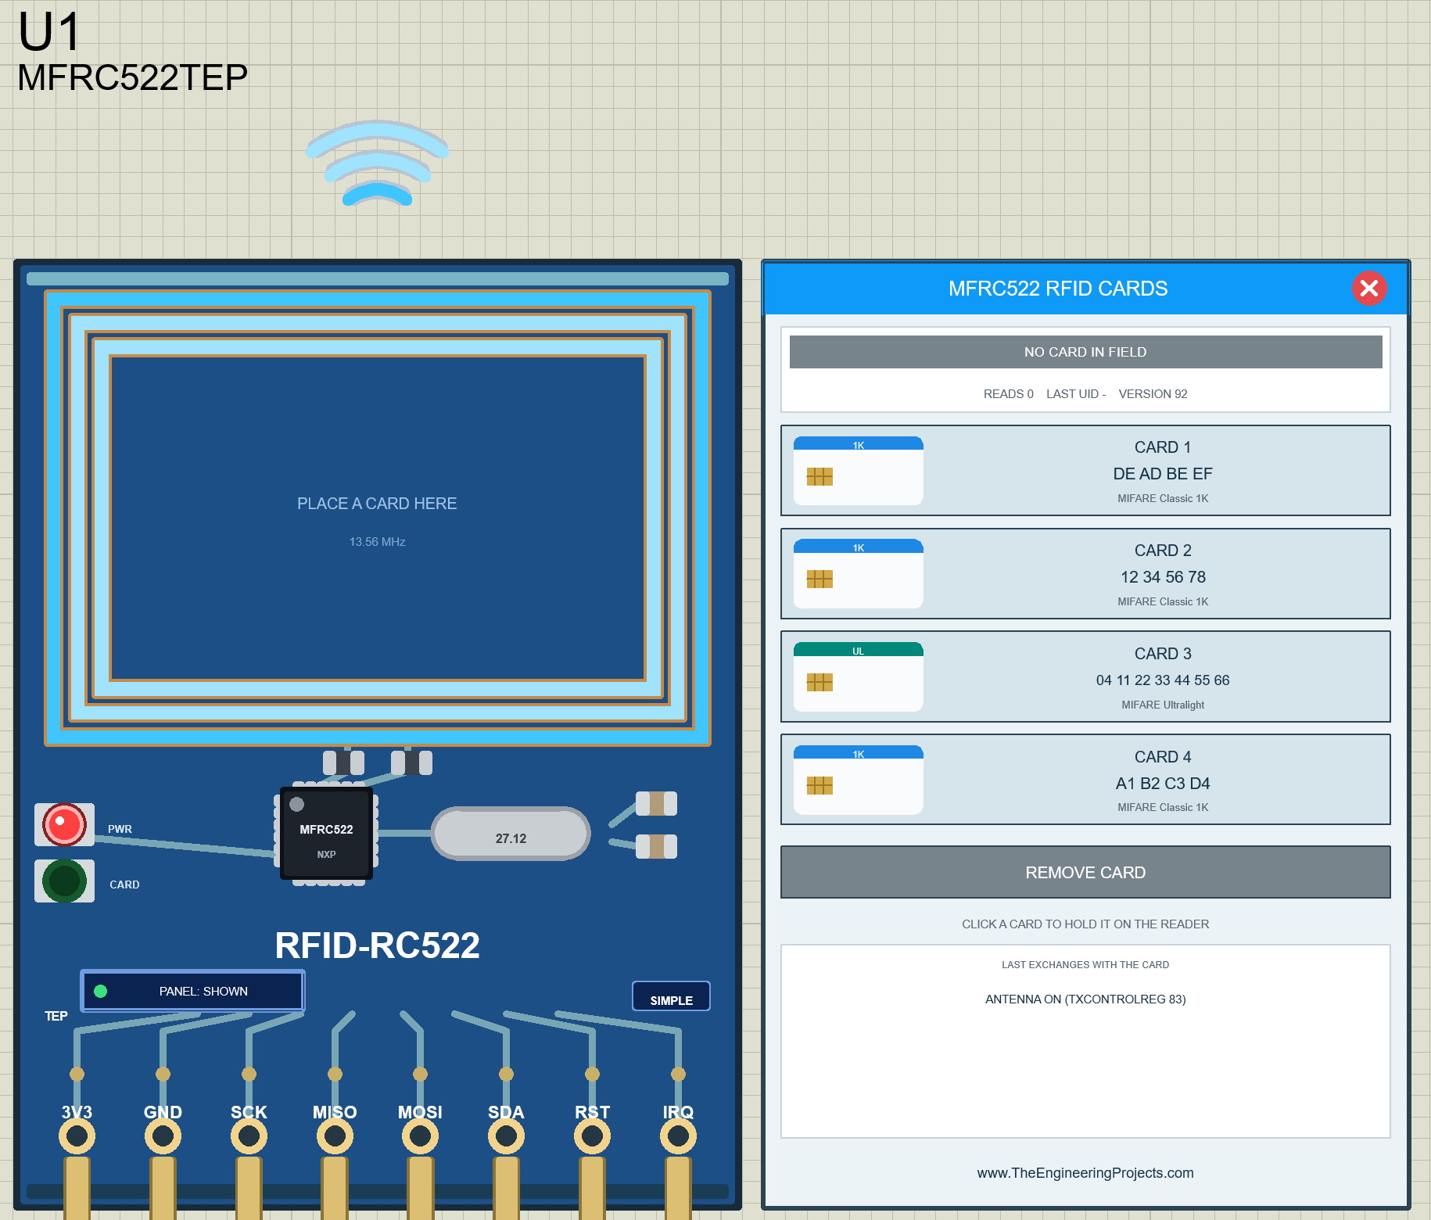Viewport: 1431px width, 1220px height.
Task: Click the READS 0 counter text
Action: pos(1008,394)
